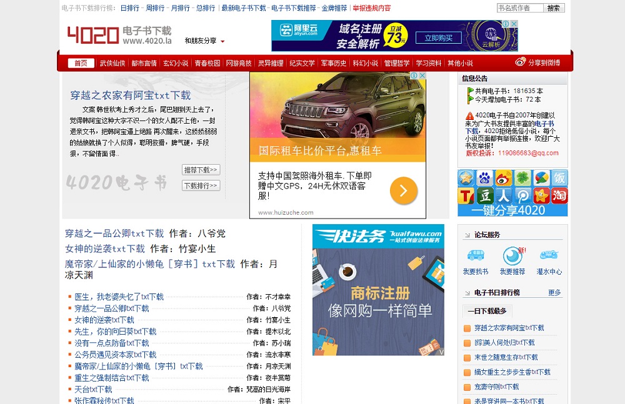Screen dimensions: 625x404
Task: Open the 月排行 ranking link
Action: pyautogui.click(x=180, y=8)
